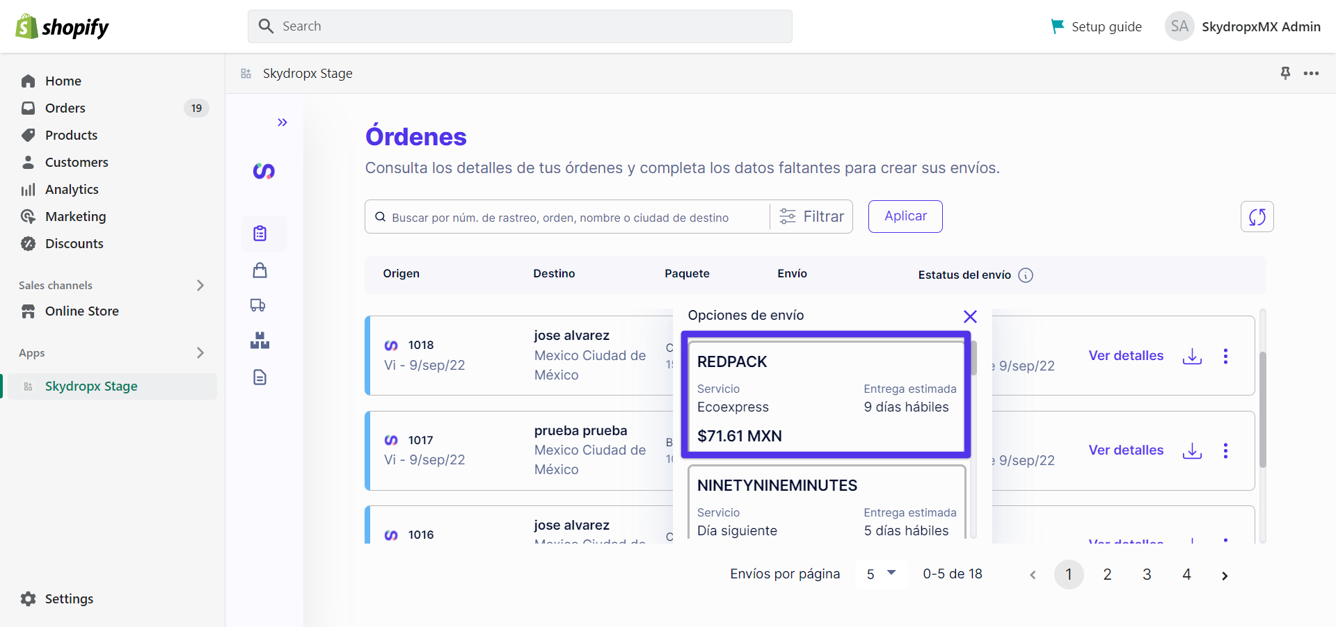Open the app more options ellipsis
1336x627 pixels.
point(1311,73)
